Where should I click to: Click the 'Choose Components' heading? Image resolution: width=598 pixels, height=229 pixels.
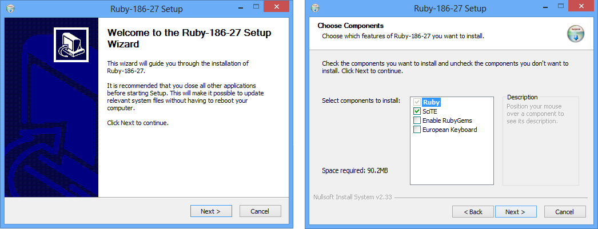point(350,26)
